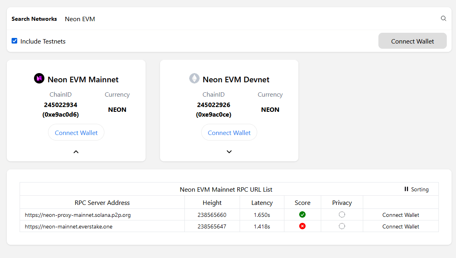This screenshot has height=258, width=456.
Task: Click the Privacy column header
Action: click(x=342, y=202)
